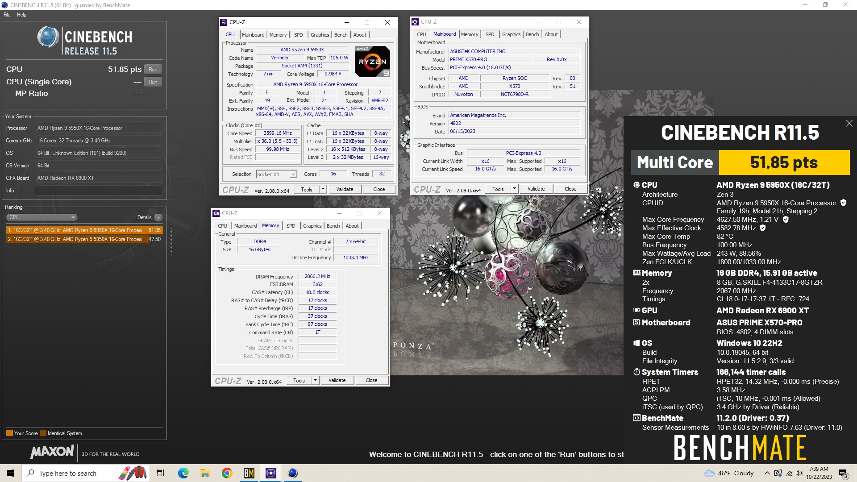Open Bench tab in CPU-Z CPU window
The image size is (857, 482).
click(x=341, y=35)
